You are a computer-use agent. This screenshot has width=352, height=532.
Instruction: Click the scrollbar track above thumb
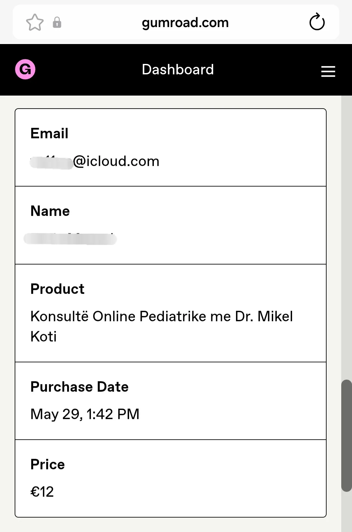(x=346, y=237)
